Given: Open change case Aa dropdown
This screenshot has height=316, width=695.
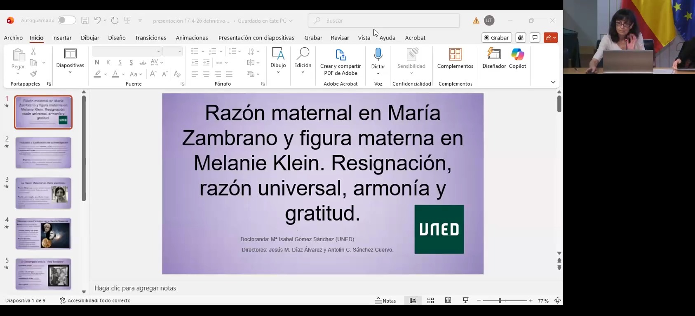Looking at the screenshot, I should click(x=136, y=74).
